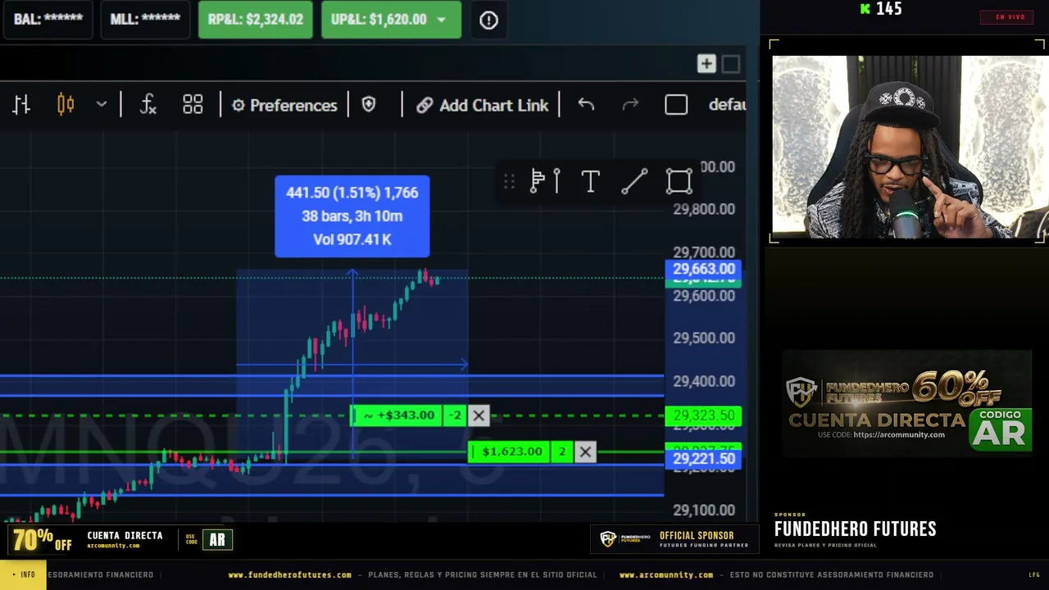Close the +$343.00 order

(479, 415)
